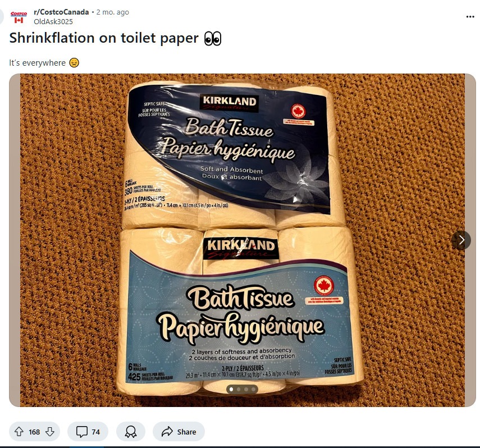Select the fourth gallery pagination dot
Screen dimensions: 480x448
253,390
